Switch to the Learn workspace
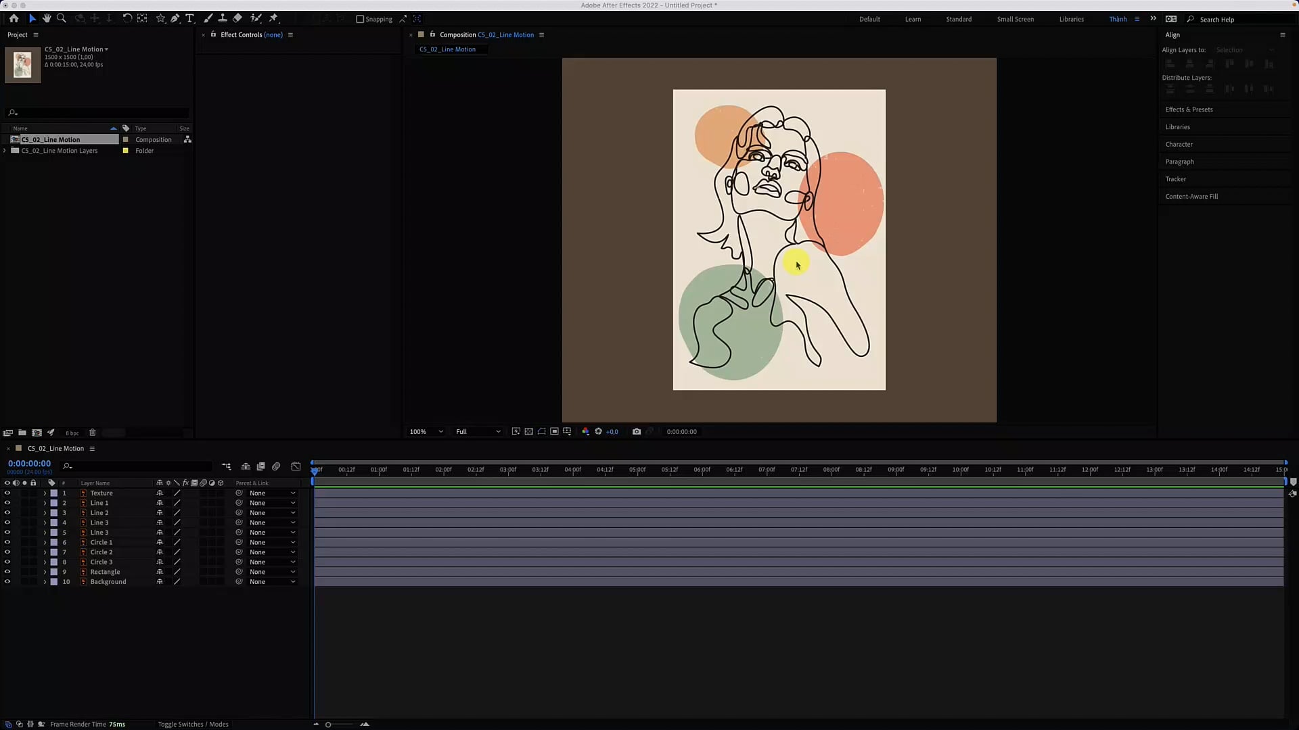1299x730 pixels. point(913,19)
